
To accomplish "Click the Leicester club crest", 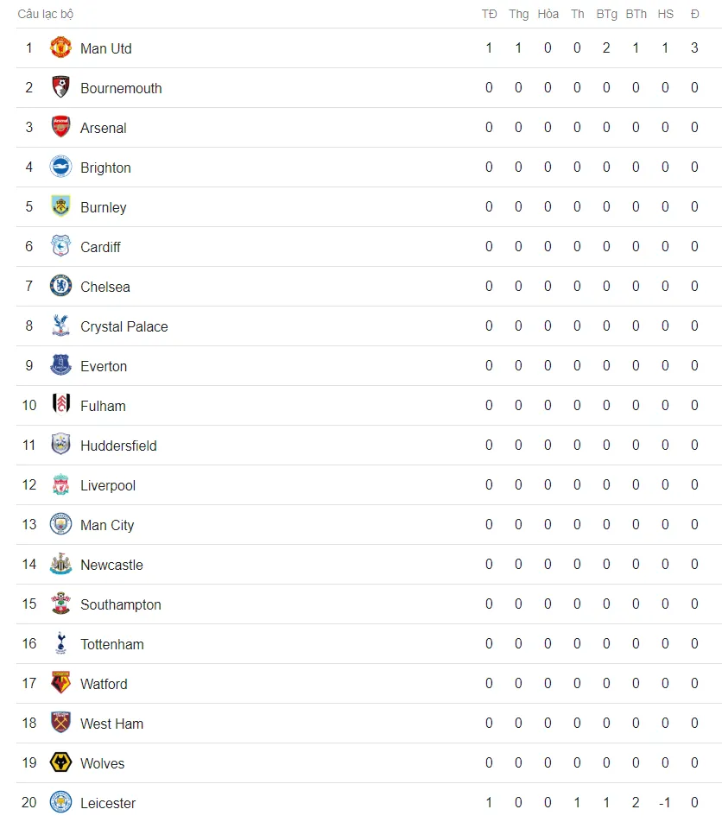I will click(60, 802).
